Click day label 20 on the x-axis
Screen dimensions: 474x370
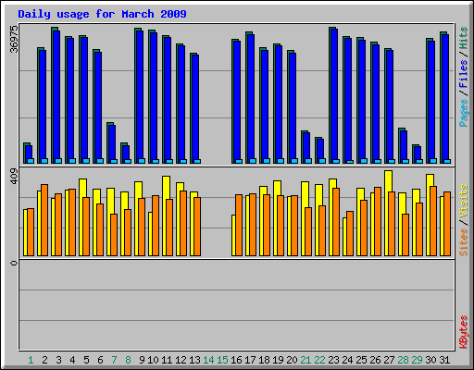tap(292, 360)
